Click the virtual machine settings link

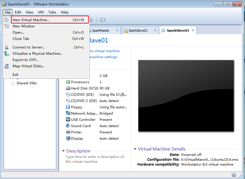tap(104, 57)
